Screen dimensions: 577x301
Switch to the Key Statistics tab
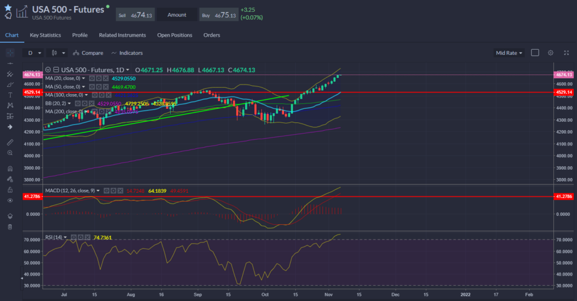tap(46, 35)
